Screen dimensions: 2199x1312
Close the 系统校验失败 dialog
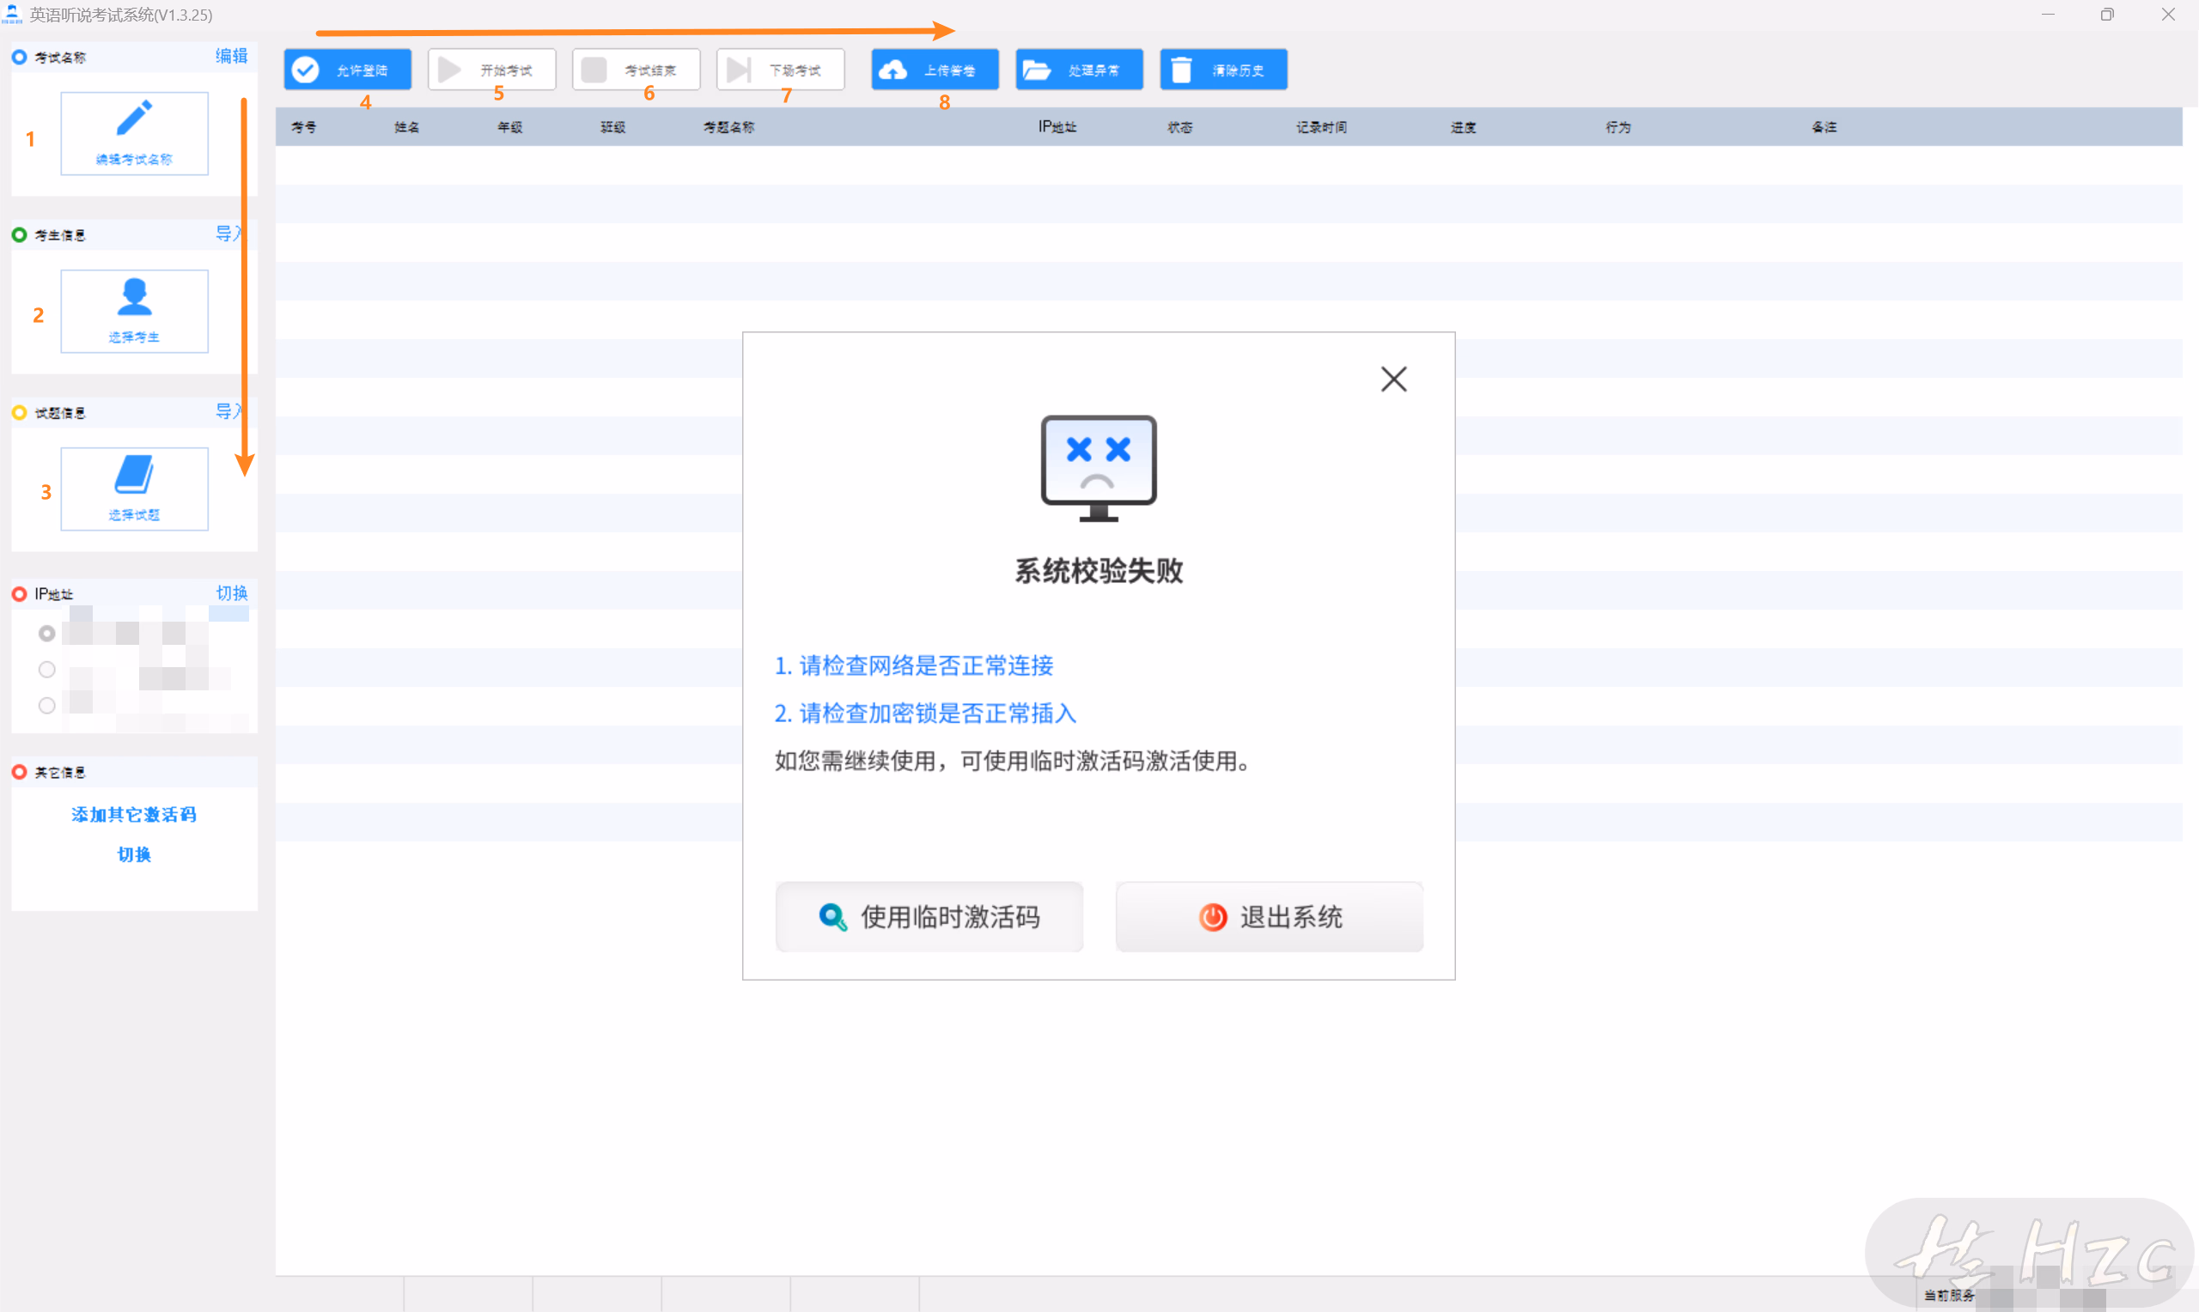(1393, 380)
